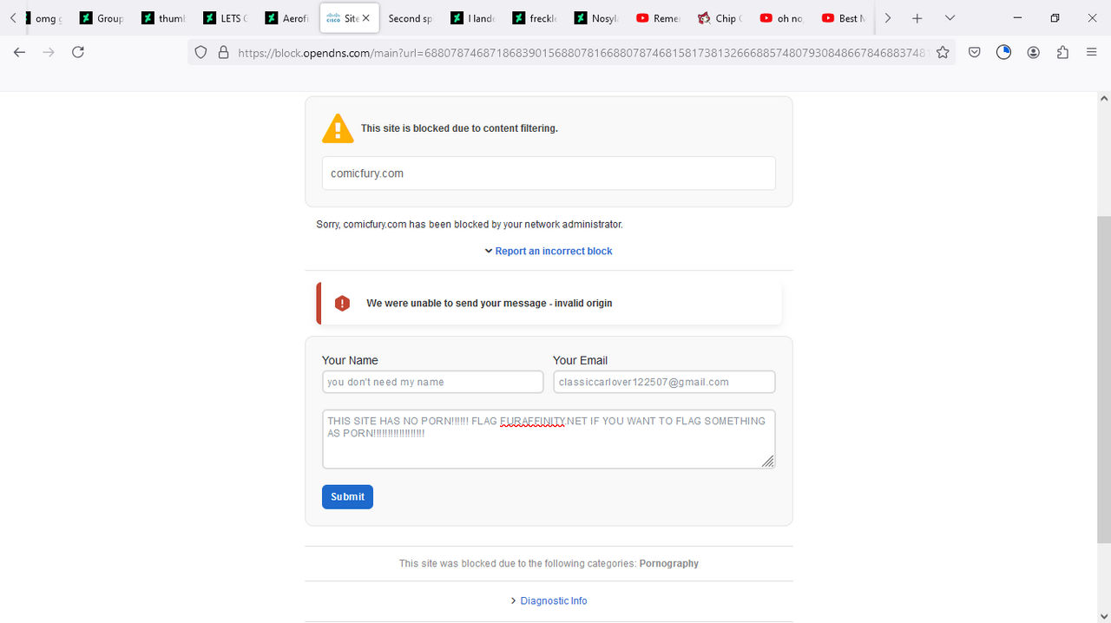
Task: Open a new tab
Action: point(917,18)
